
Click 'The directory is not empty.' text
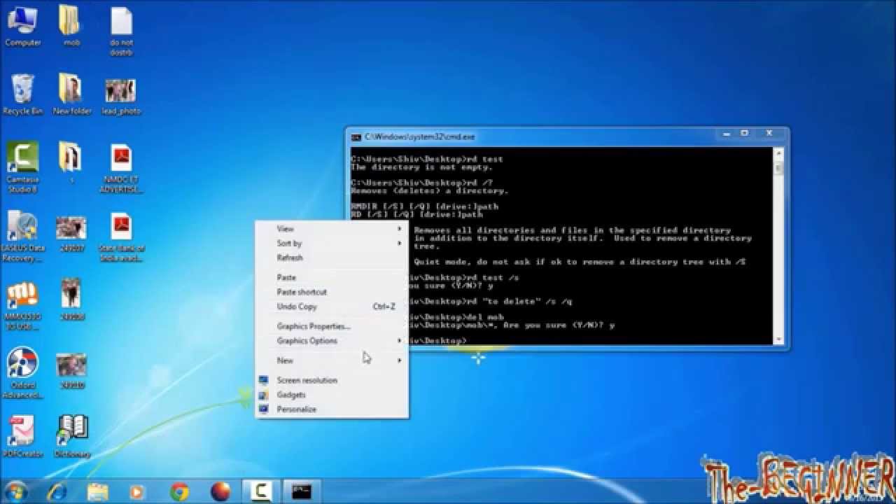[x=421, y=168]
